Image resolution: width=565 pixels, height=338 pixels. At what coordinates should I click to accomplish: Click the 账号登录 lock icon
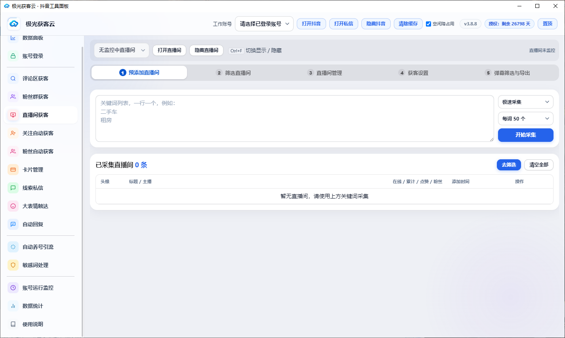13,56
